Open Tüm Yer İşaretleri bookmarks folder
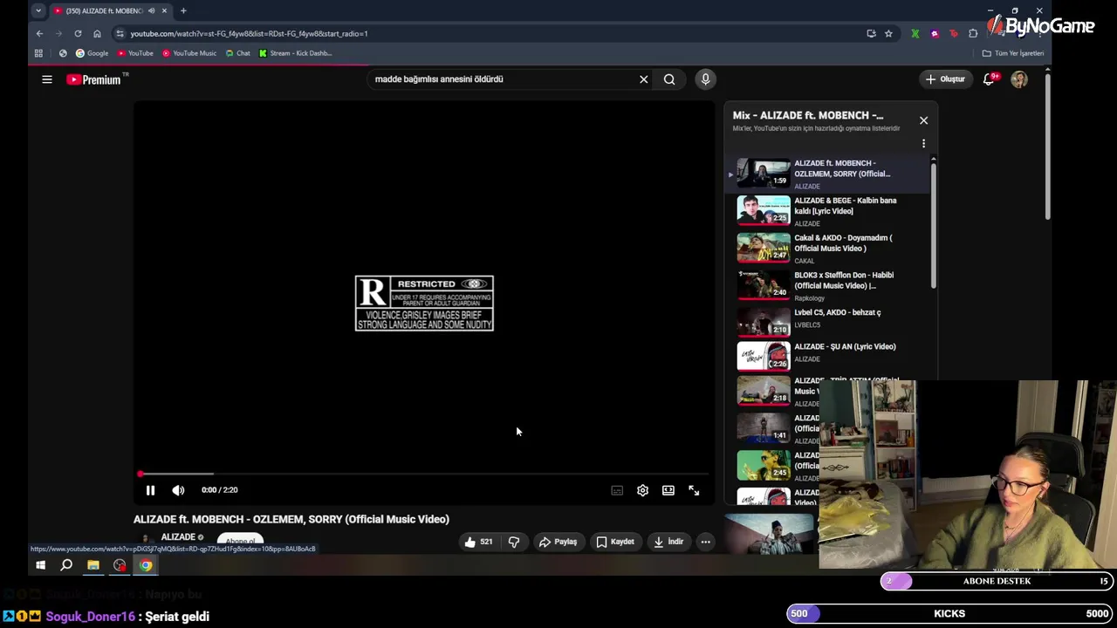Viewport: 1117px width, 628px height. point(1013,53)
